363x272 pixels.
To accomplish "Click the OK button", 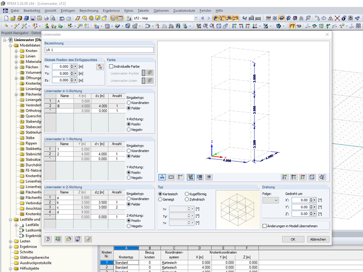I will 293,239.
